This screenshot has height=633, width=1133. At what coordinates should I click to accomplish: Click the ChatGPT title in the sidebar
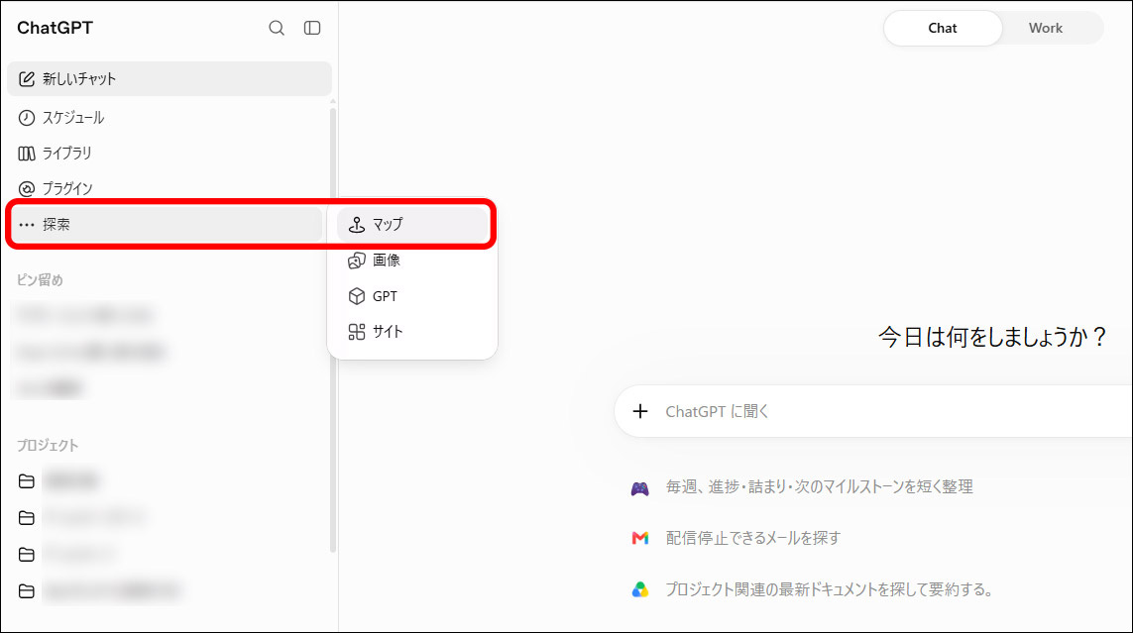55,28
